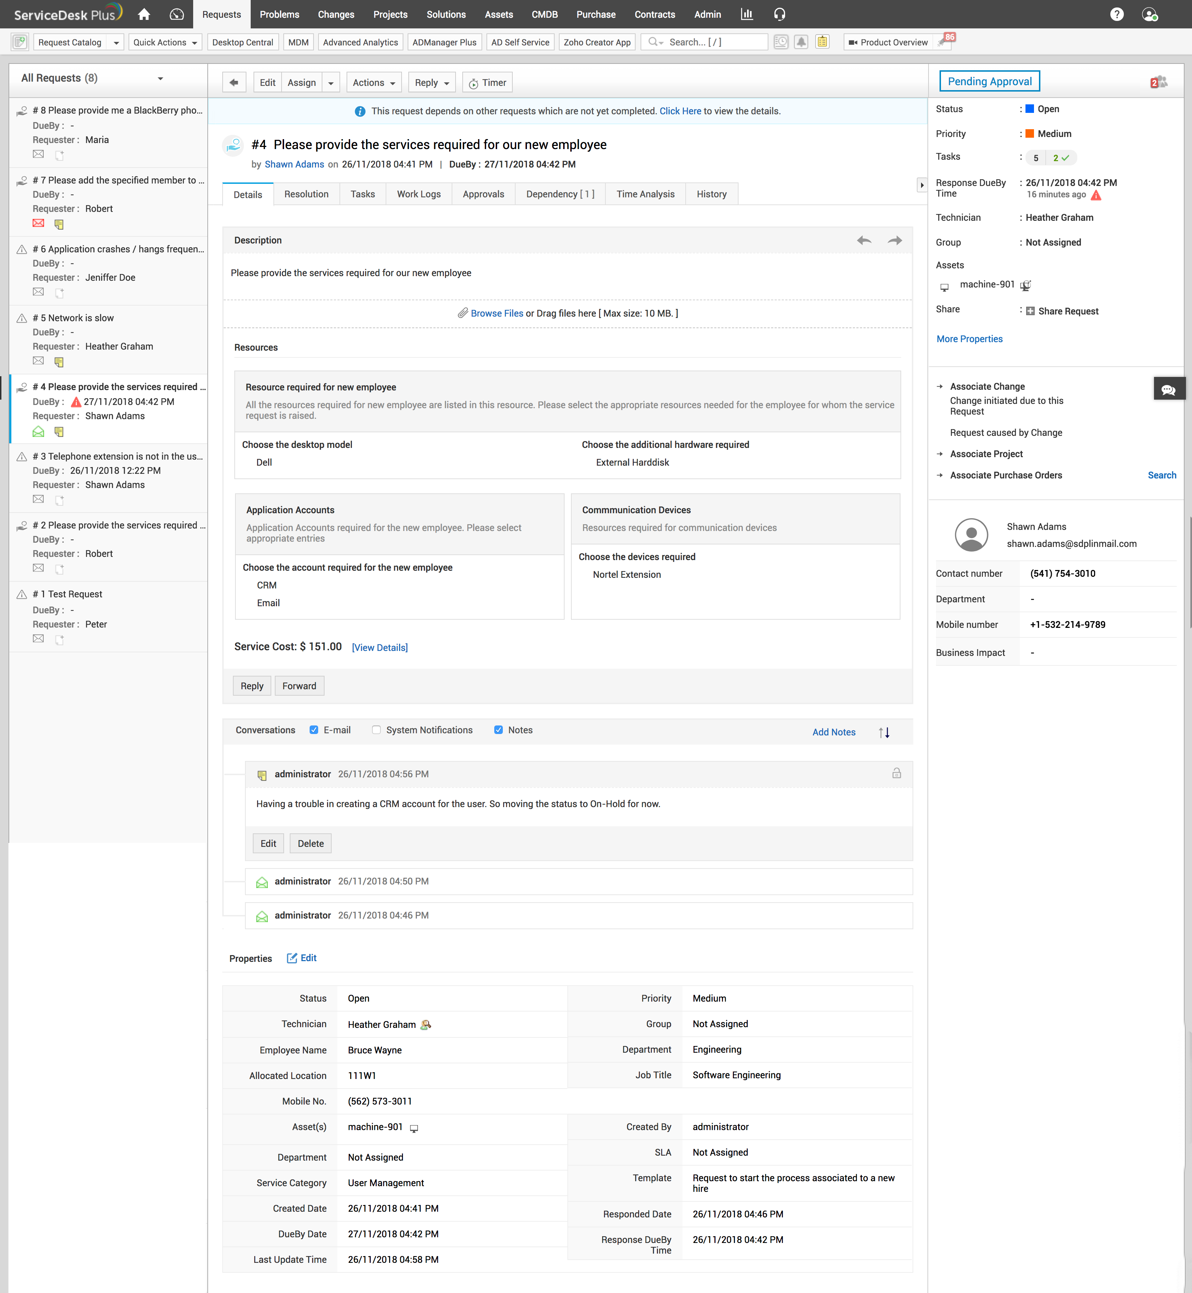Viewport: 1192px width, 1293px height.
Task: Click the paperclip attachment icon
Action: pos(462,313)
